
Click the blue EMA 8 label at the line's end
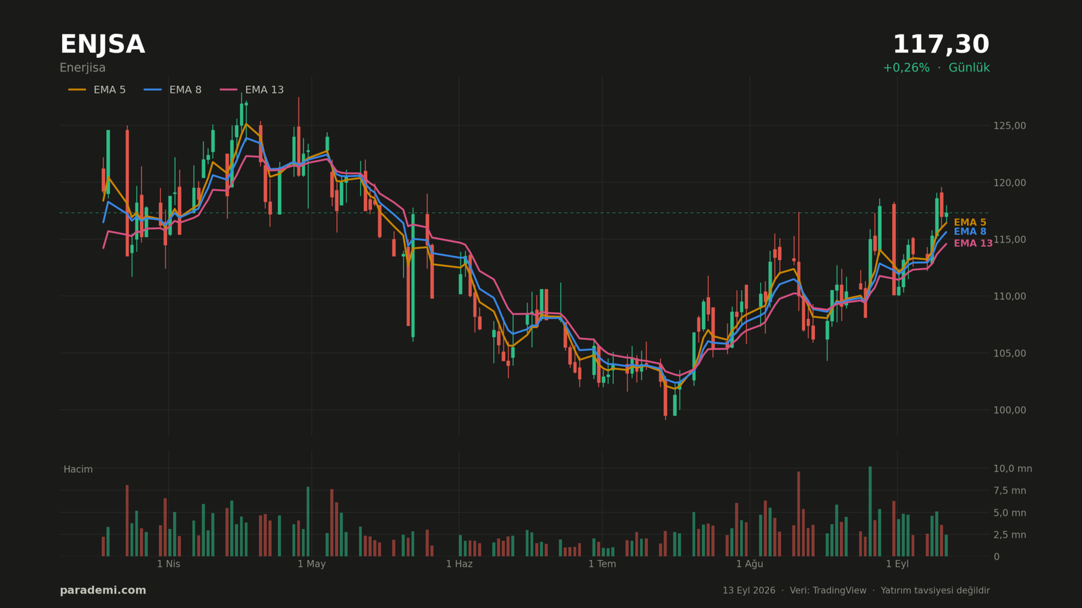pyautogui.click(x=970, y=232)
